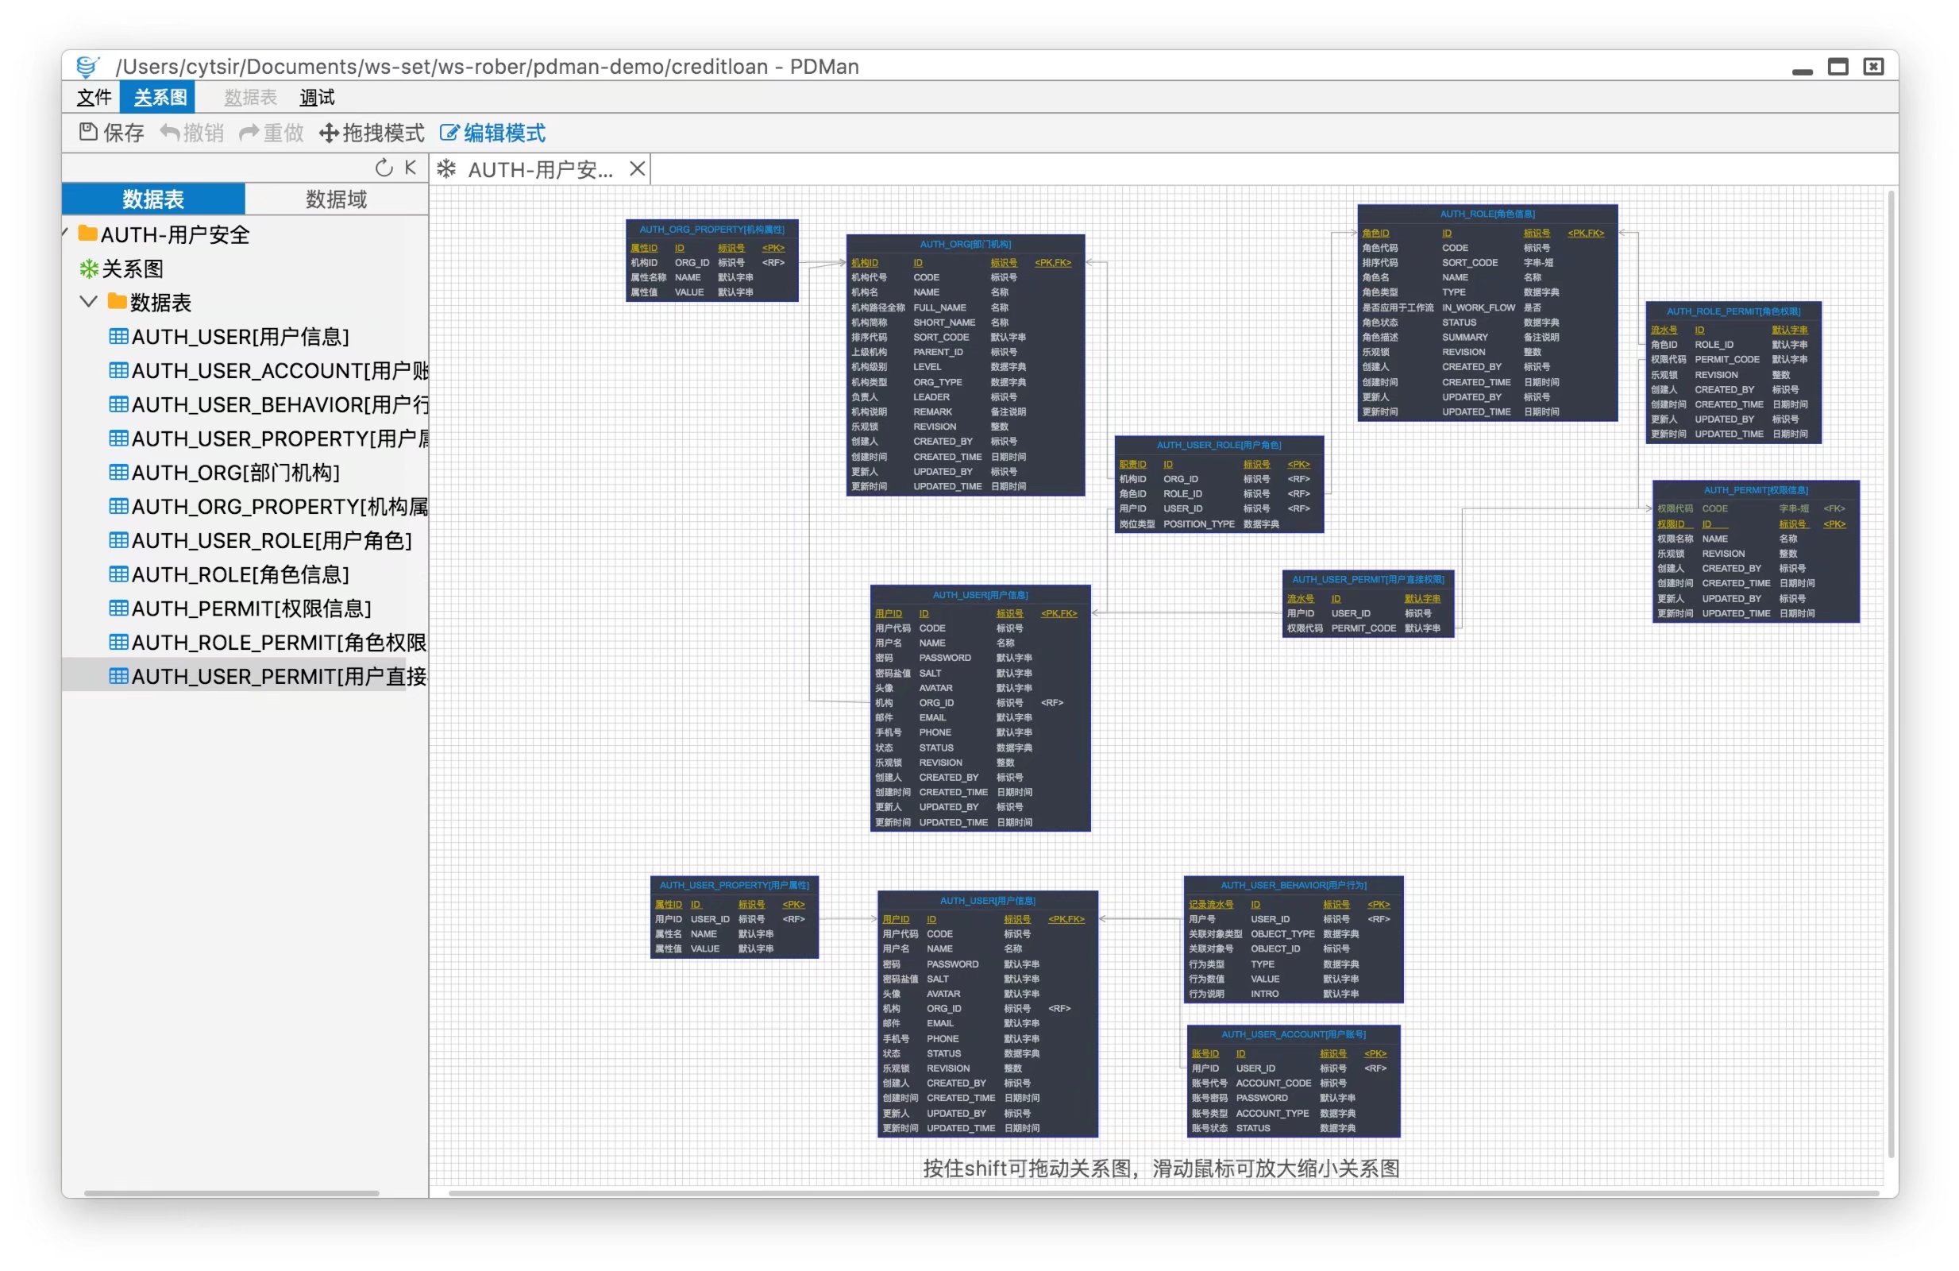Collapse the 数据表 folder chevron
Screen dimensions: 1959x1271
pyautogui.click(x=88, y=301)
